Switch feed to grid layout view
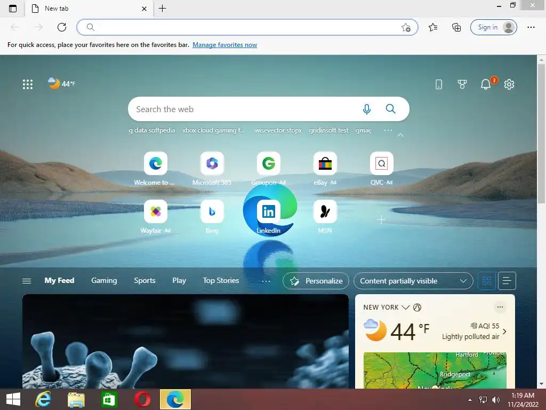Viewport: 546px width, 410px height. tap(486, 281)
